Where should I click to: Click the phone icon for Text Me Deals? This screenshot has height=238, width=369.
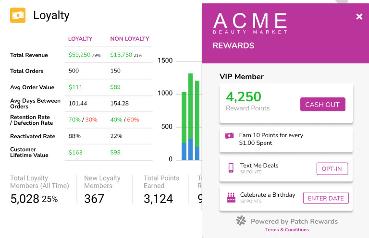[231, 168]
